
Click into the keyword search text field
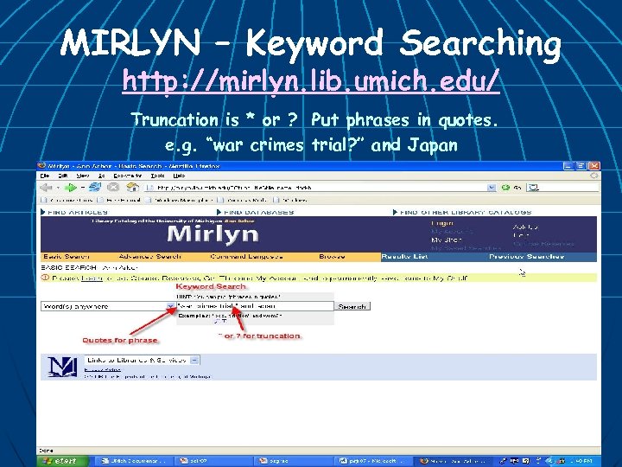pos(255,306)
